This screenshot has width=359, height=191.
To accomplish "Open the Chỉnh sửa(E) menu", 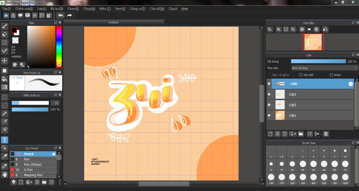I will [x=24, y=9].
